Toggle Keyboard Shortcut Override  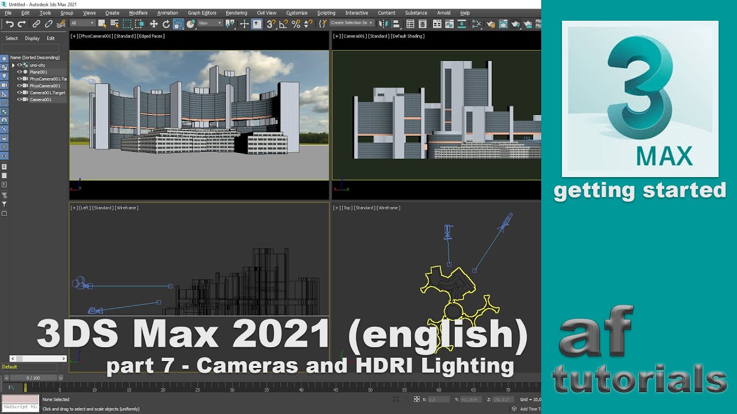pos(257,24)
